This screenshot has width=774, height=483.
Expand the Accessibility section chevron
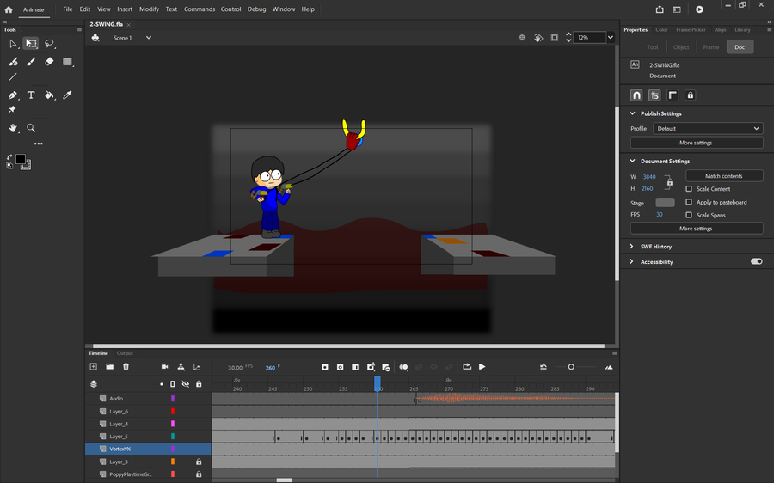click(x=631, y=261)
